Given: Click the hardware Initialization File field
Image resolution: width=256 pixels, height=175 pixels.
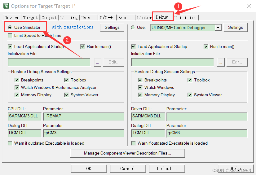Looking at the screenshot, I should point(173,62).
